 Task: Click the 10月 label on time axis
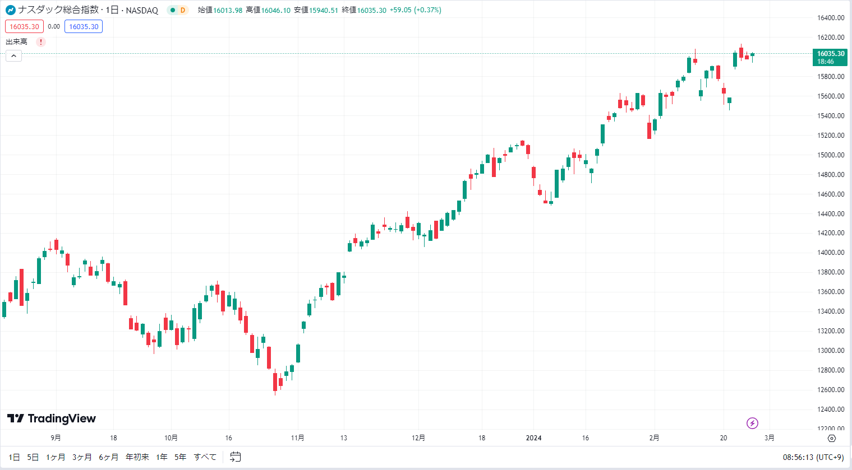[171, 438]
